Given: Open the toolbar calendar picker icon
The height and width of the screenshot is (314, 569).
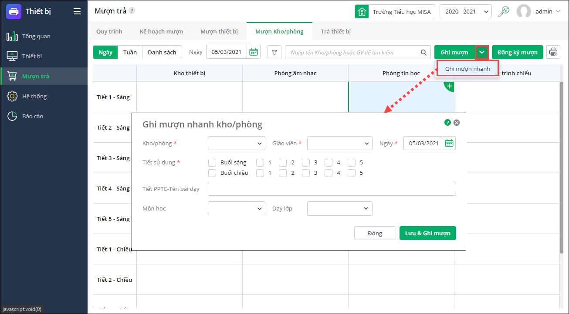Looking at the screenshot, I should click(x=254, y=52).
